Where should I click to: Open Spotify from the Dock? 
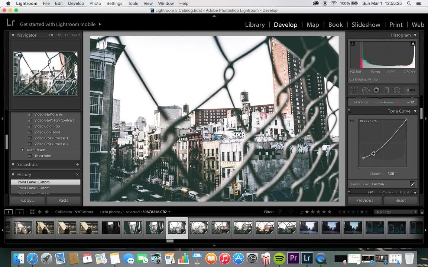[279, 258]
